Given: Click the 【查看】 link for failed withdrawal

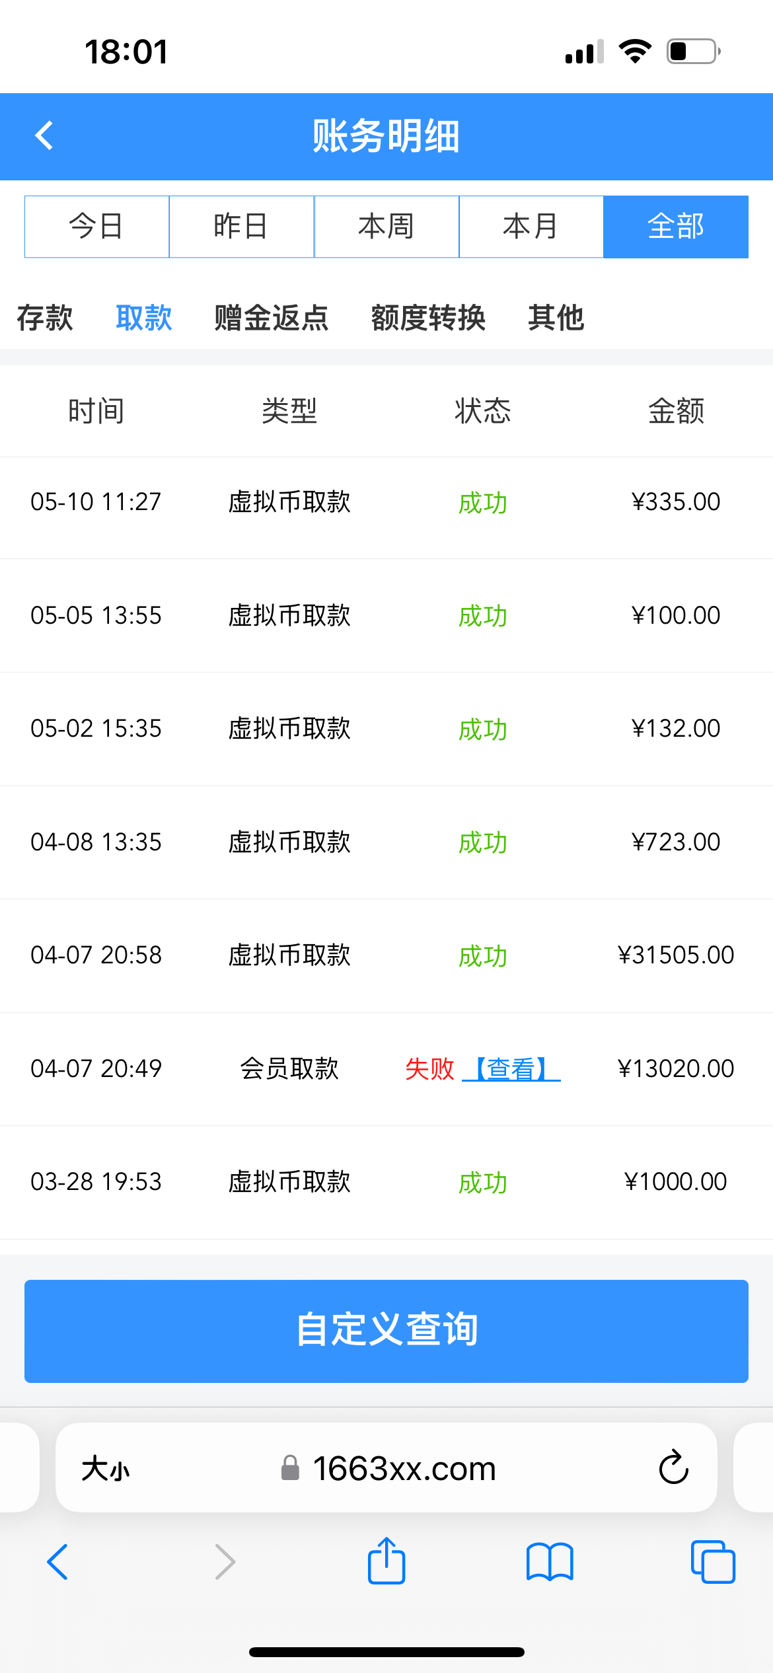Looking at the screenshot, I should (511, 1068).
